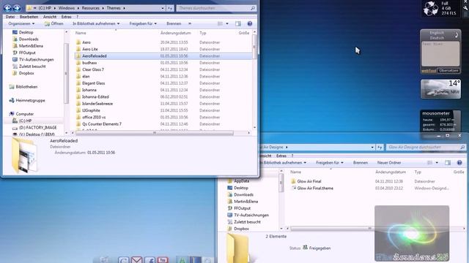The height and width of the screenshot is (263, 469).
Task: Open Extras menu in Themes window
Action: point(66,17)
